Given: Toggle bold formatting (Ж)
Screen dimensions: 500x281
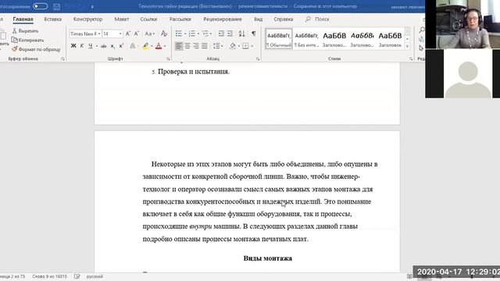Looking at the screenshot, I should point(73,46).
